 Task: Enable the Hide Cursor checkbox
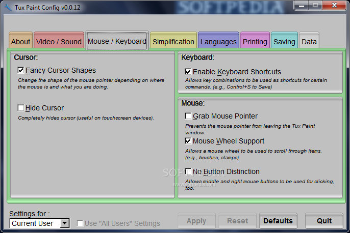pos(21,108)
